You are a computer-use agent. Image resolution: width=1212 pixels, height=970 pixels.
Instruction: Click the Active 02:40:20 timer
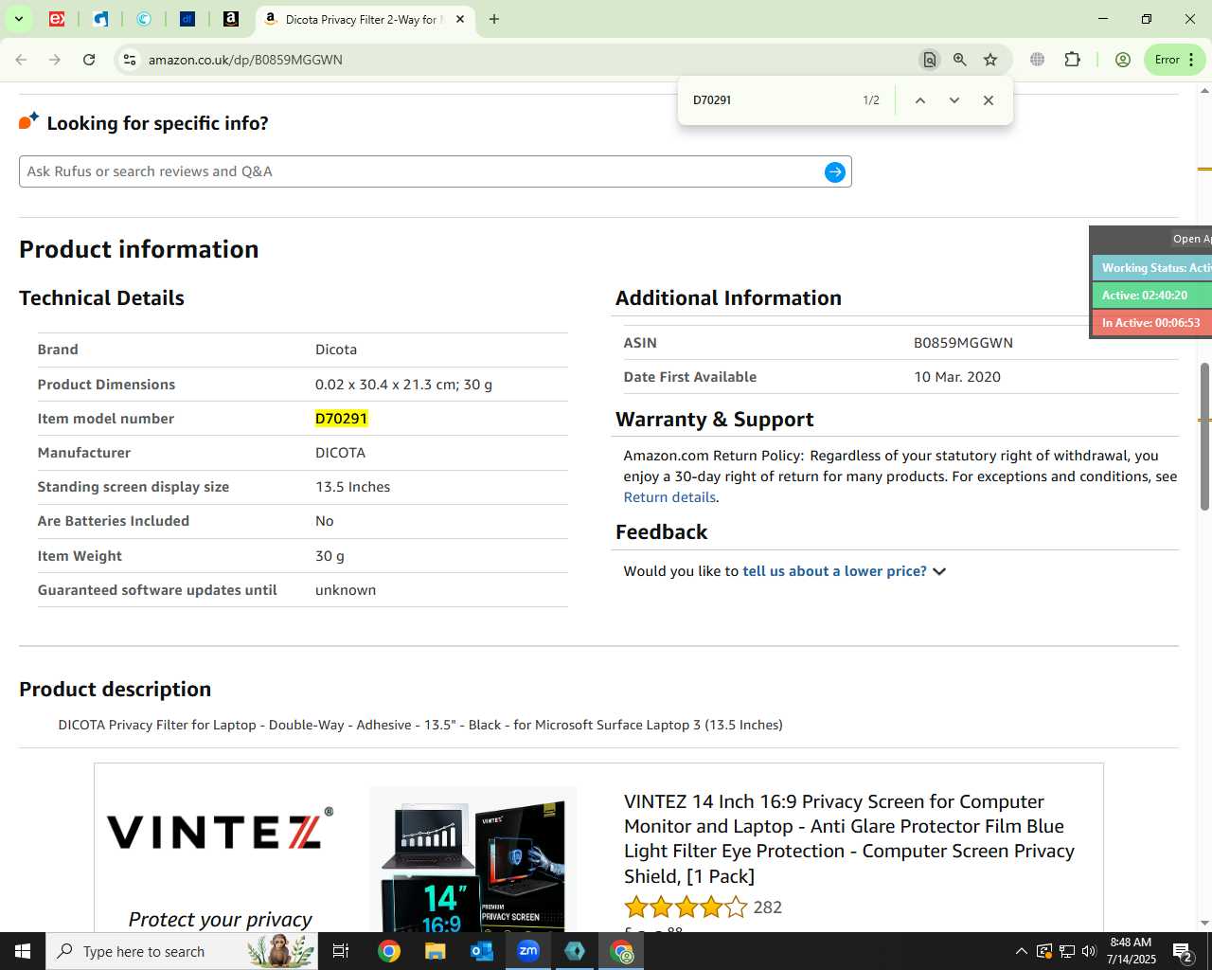pos(1152,296)
